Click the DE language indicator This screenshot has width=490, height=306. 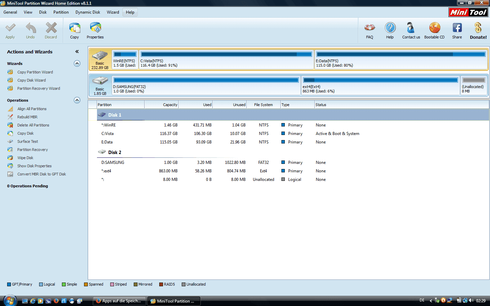422,300
